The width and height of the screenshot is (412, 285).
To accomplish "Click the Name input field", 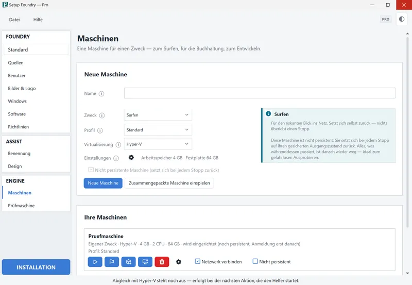I will click(x=260, y=93).
